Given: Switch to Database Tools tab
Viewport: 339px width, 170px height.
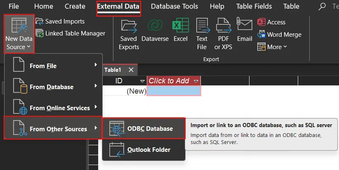Looking at the screenshot, I should pyautogui.click(x=174, y=6).
